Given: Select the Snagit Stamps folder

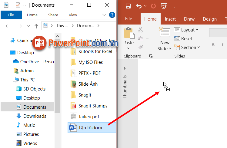Looking at the screenshot, I should point(89,106).
